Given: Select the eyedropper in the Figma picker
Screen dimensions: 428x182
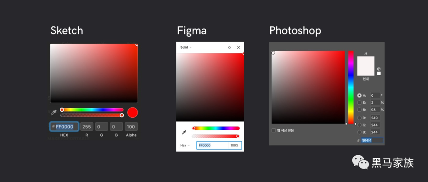Looking at the screenshot, I should pyautogui.click(x=184, y=132).
